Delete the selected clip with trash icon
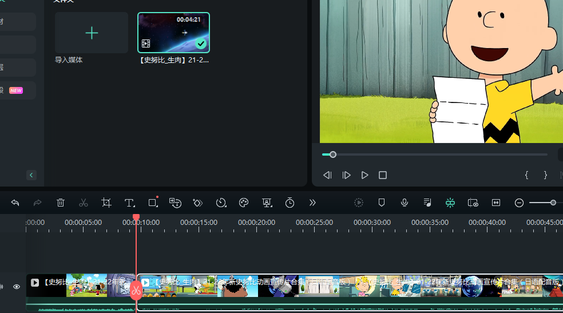Image resolution: width=563 pixels, height=313 pixels. pyautogui.click(x=61, y=203)
